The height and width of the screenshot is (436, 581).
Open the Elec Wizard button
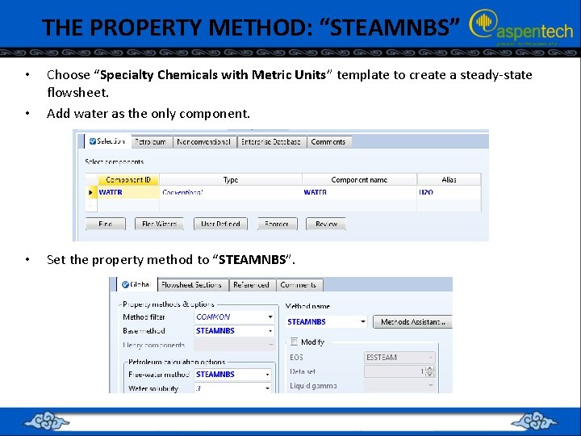click(159, 224)
